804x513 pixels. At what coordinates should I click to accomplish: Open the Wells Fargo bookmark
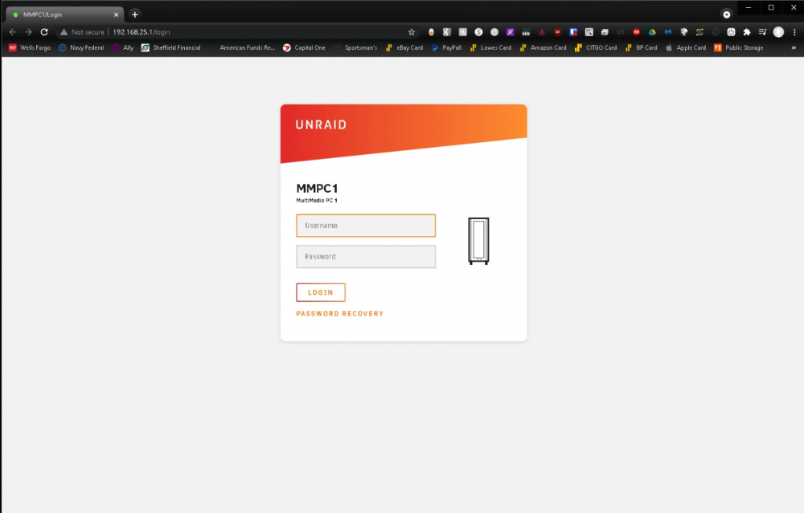30,47
